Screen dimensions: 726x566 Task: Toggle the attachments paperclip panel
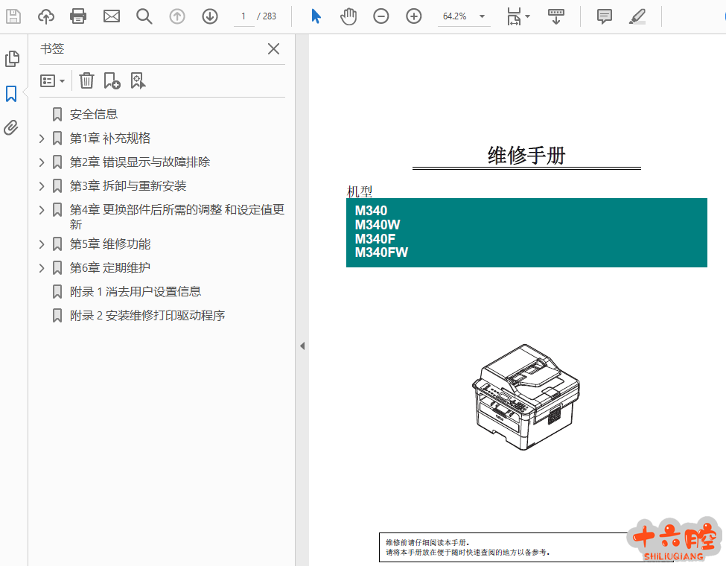(x=11, y=127)
